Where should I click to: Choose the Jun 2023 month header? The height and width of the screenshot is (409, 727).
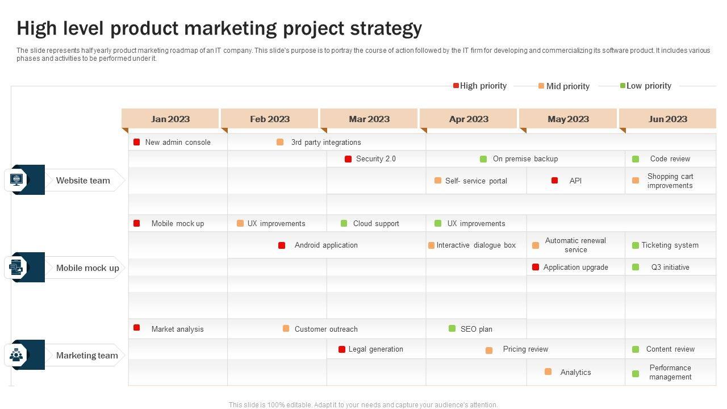tap(668, 119)
